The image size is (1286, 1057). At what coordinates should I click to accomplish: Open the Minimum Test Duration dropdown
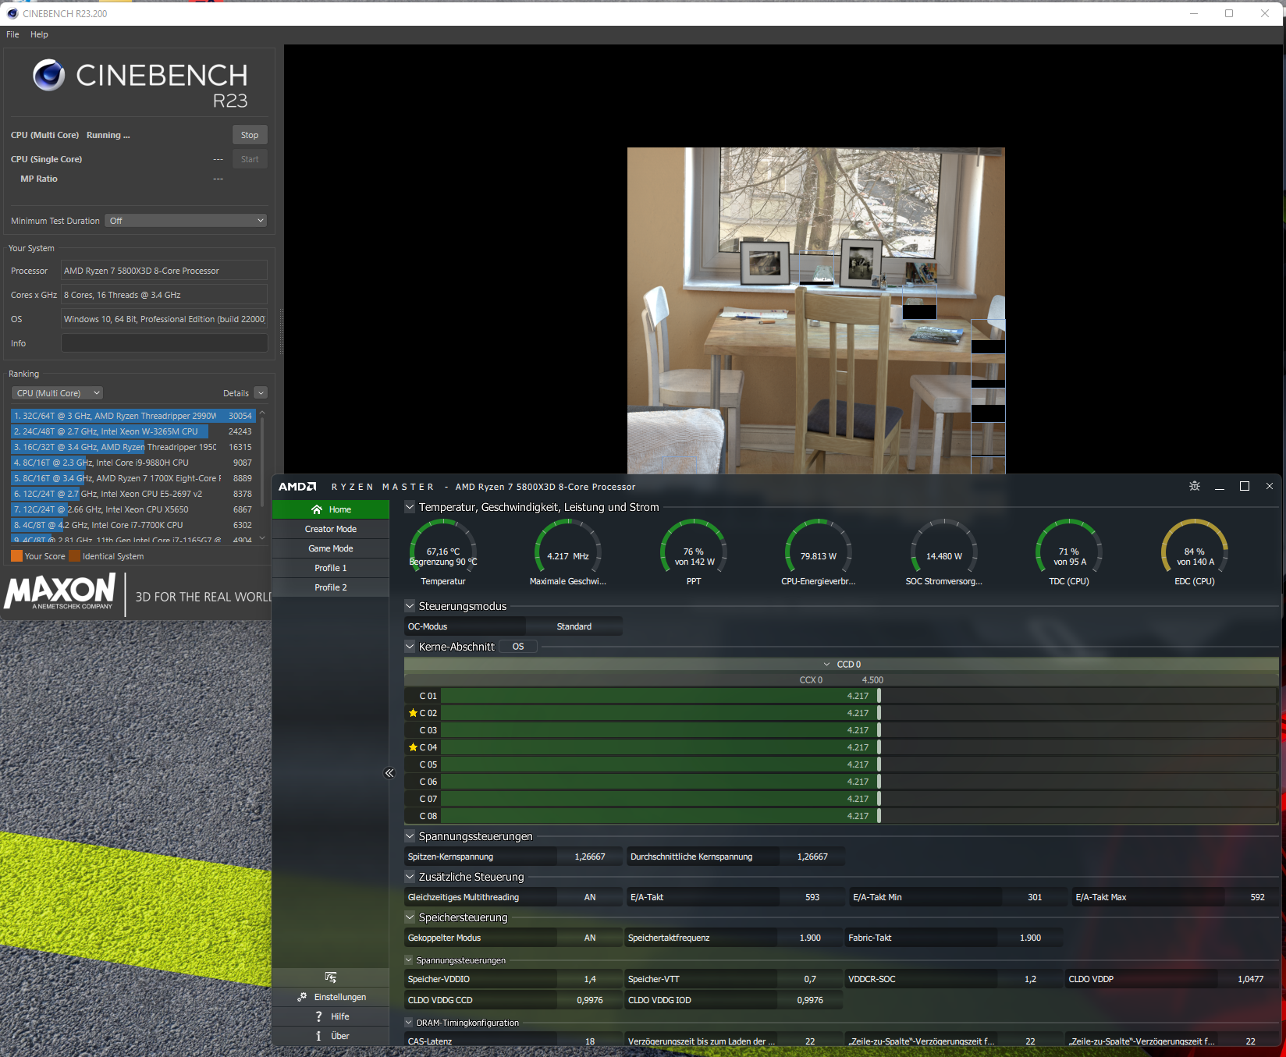187,221
